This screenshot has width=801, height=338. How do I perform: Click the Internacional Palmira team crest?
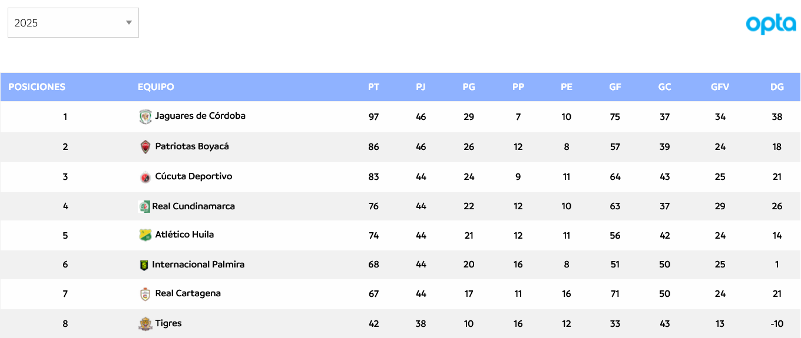click(x=144, y=265)
